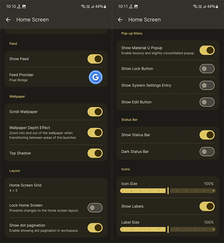
Task: Tap Wi-Fi icon in left status bar
Action: [x=83, y=6]
